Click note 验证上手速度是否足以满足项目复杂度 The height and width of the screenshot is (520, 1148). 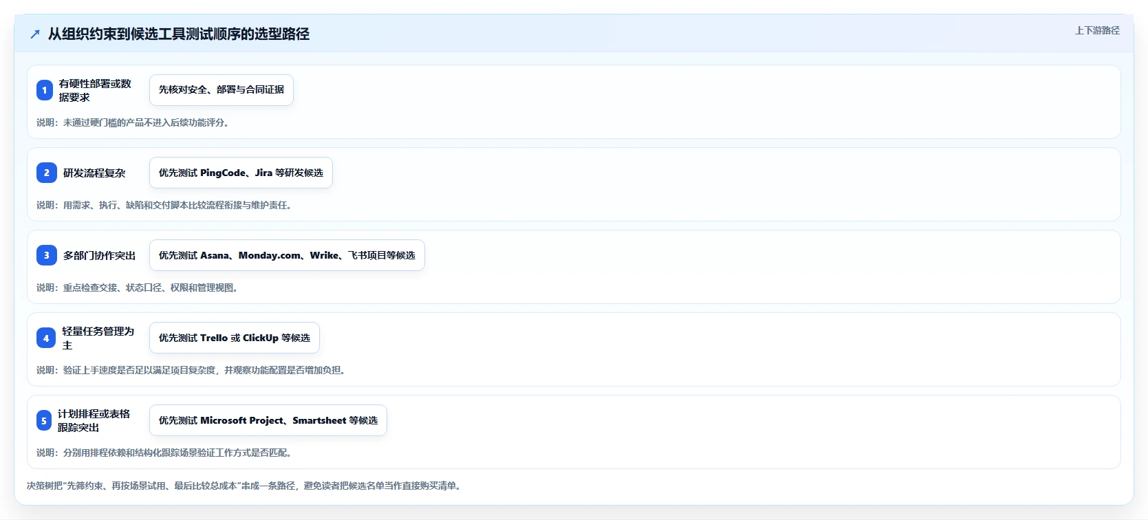[191, 370]
